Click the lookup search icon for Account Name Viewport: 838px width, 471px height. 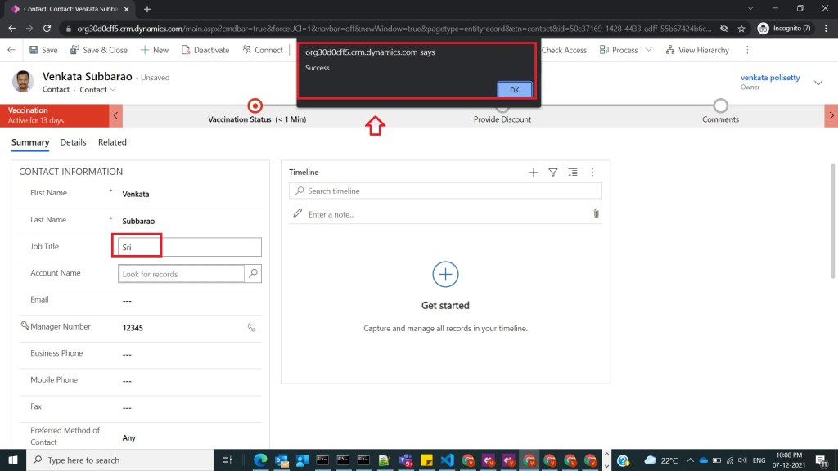tap(254, 274)
